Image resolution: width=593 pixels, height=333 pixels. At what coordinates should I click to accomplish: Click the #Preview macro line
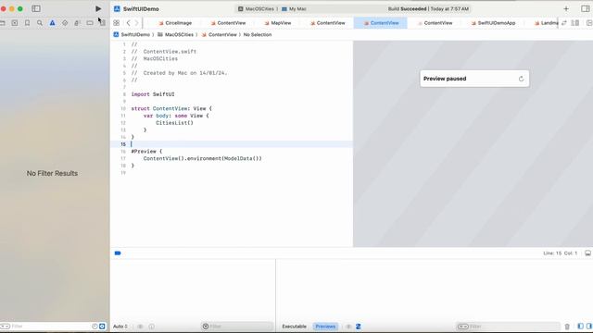[146, 152]
